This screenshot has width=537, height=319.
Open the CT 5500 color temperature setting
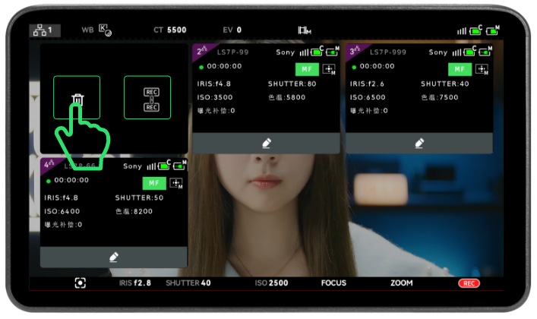169,30
